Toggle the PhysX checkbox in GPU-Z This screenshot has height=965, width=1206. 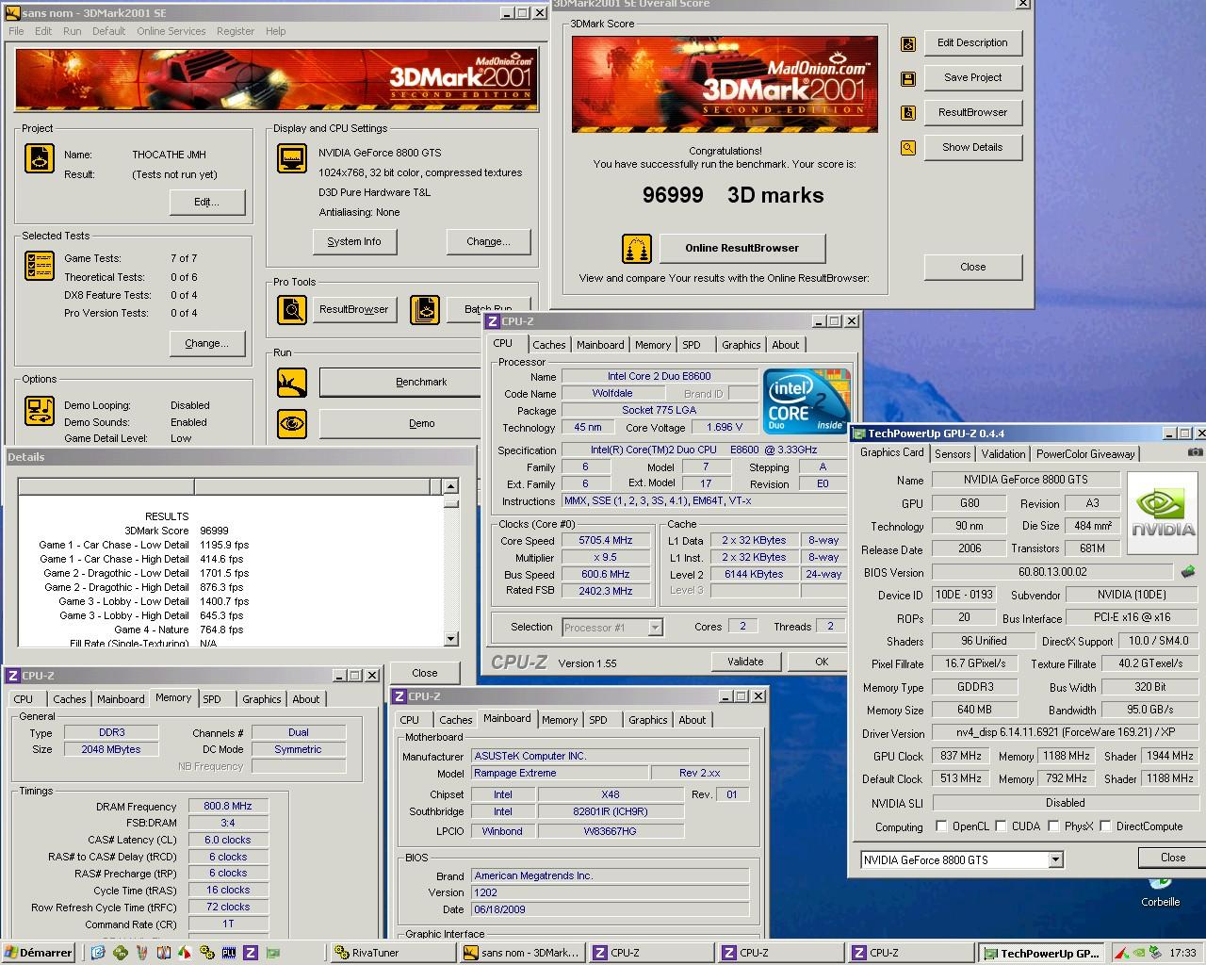(1052, 826)
